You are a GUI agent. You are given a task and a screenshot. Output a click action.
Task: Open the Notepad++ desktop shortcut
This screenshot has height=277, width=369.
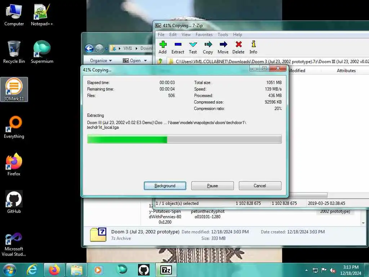click(x=42, y=14)
